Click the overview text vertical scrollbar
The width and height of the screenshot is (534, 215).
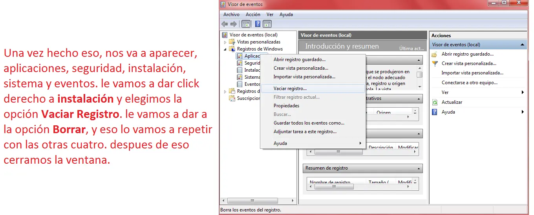(420, 78)
